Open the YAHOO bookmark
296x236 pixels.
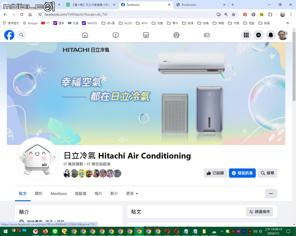[x=90, y=23]
